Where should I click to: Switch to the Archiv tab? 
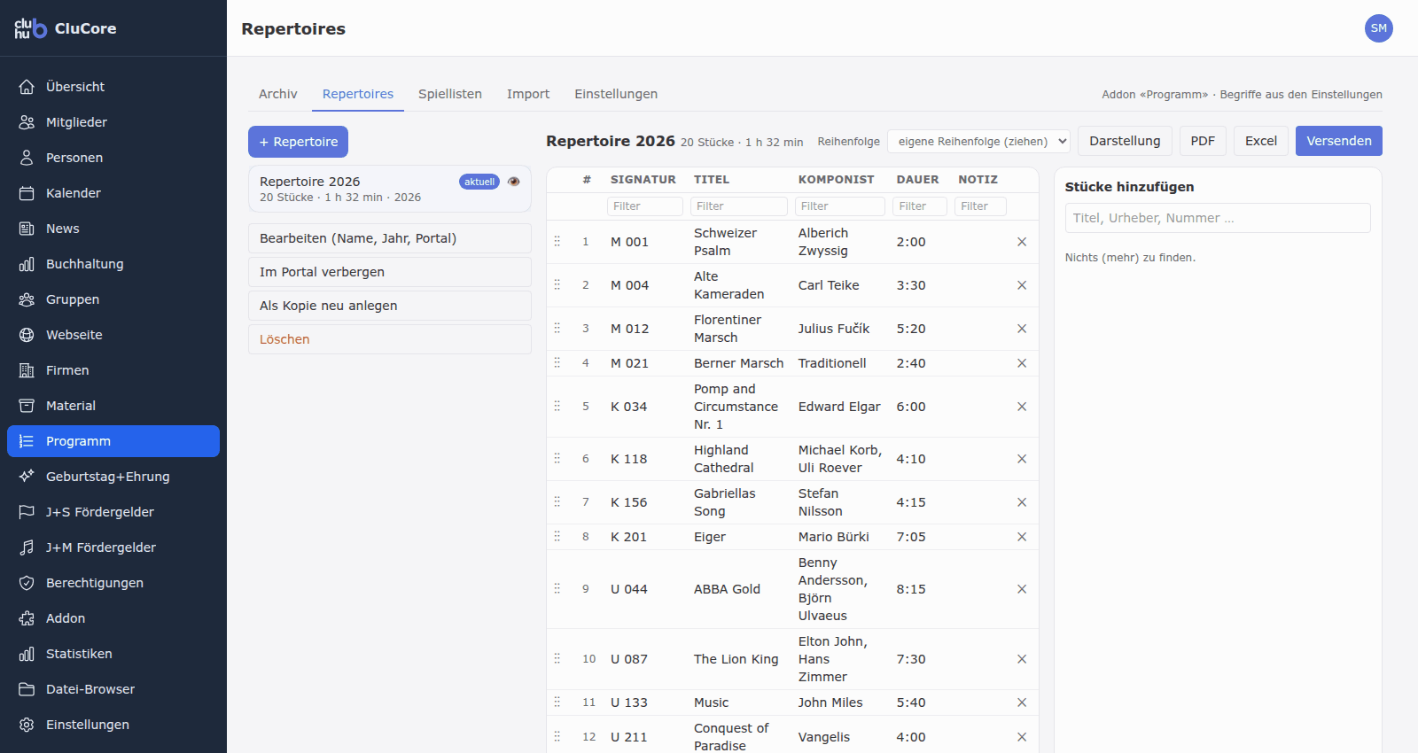tap(278, 94)
